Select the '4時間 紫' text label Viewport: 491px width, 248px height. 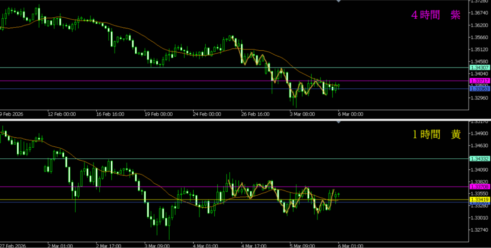click(x=435, y=15)
